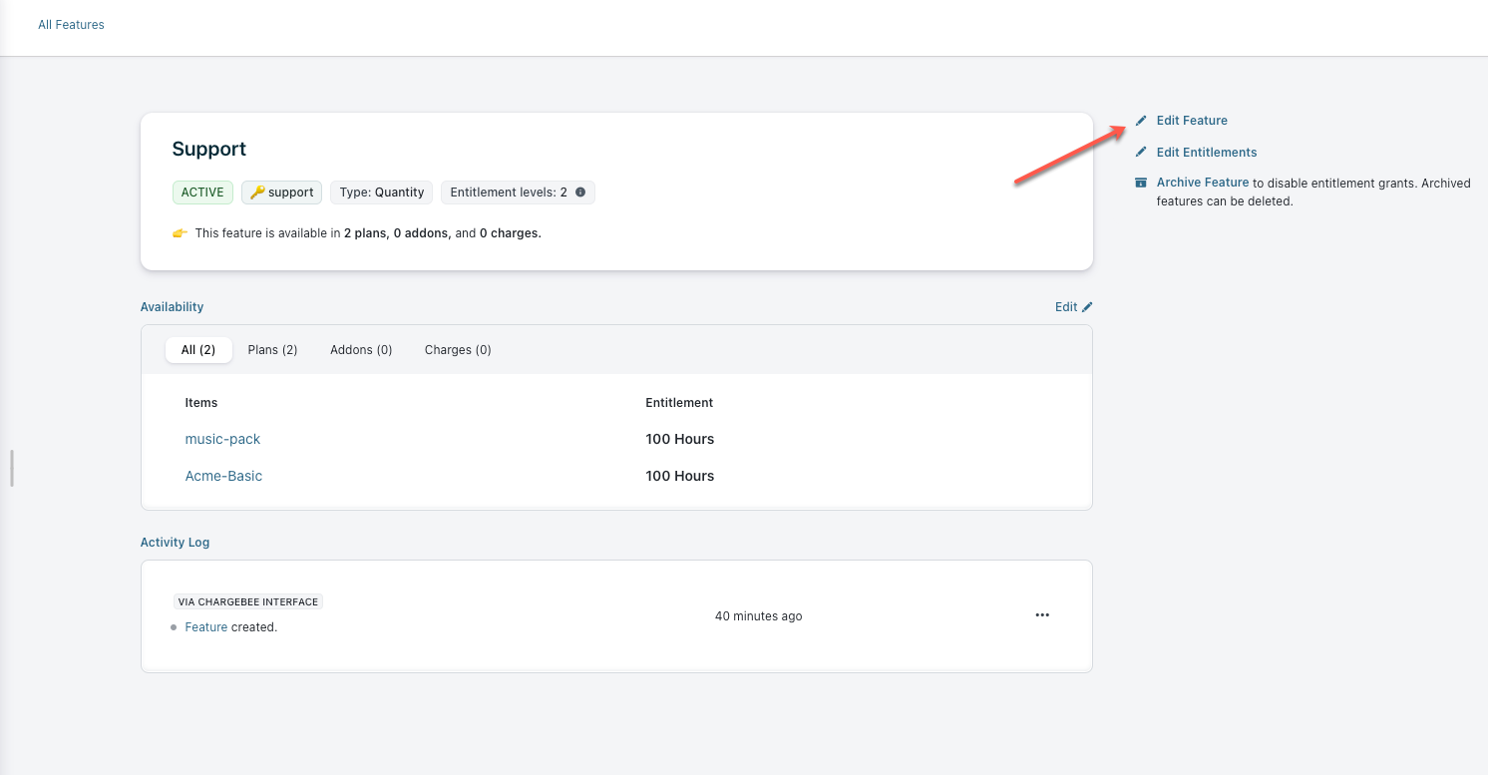Switch to the Addons (0) tab

point(361,350)
